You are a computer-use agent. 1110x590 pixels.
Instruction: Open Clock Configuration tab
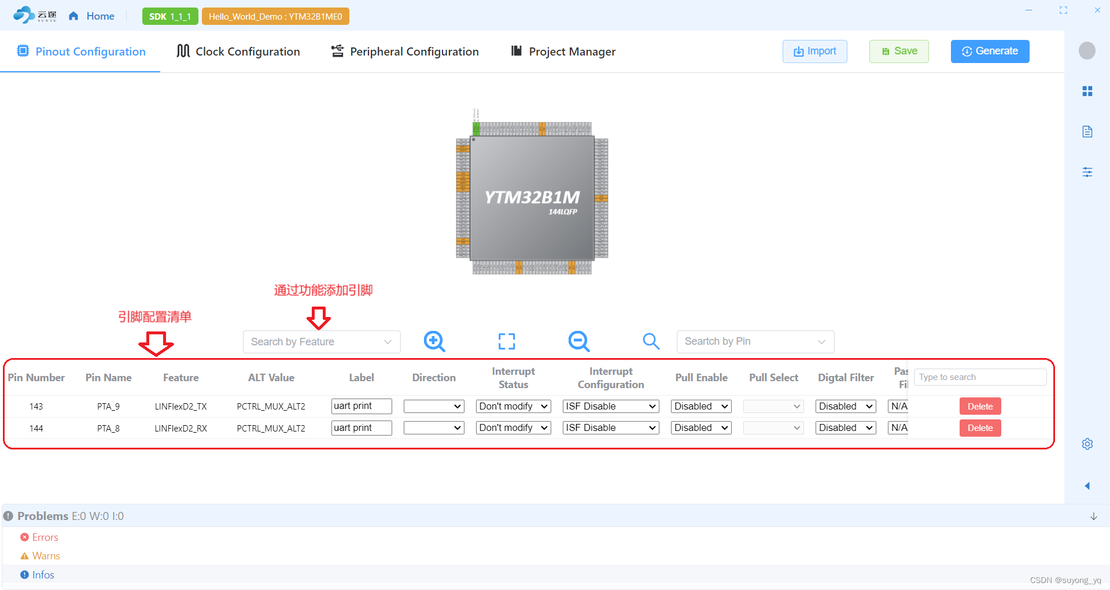(238, 51)
